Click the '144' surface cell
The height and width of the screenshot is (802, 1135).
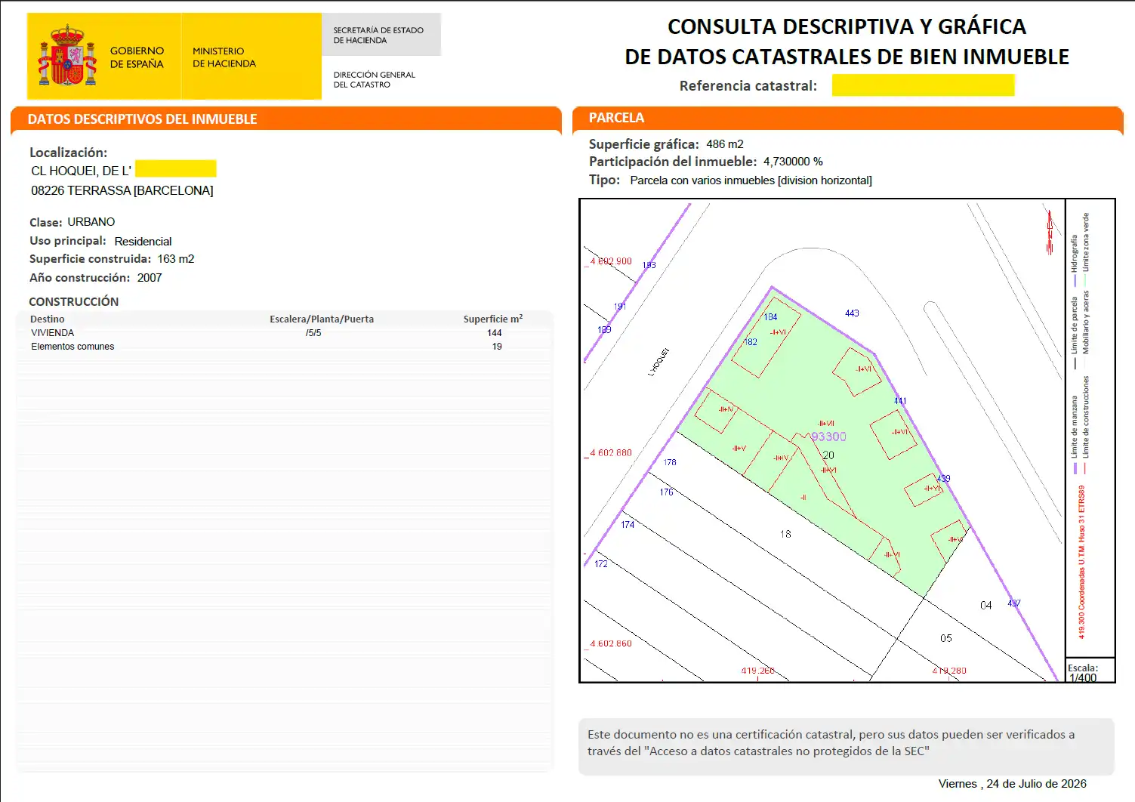(495, 333)
